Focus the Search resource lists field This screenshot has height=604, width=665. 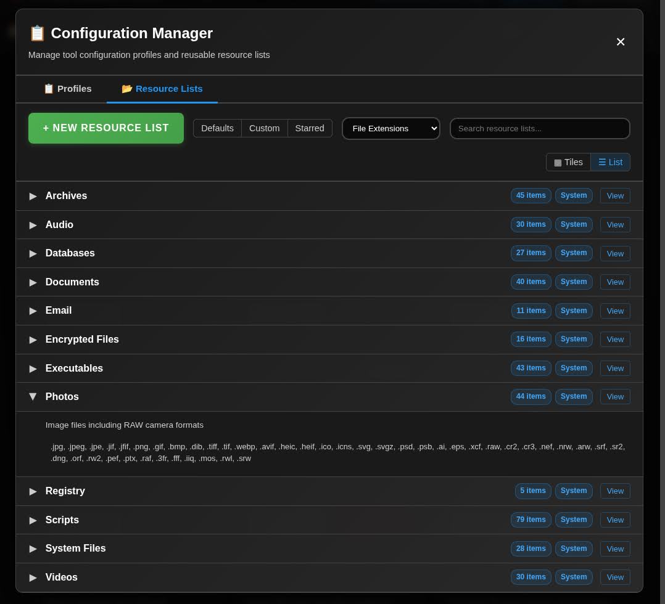(540, 128)
